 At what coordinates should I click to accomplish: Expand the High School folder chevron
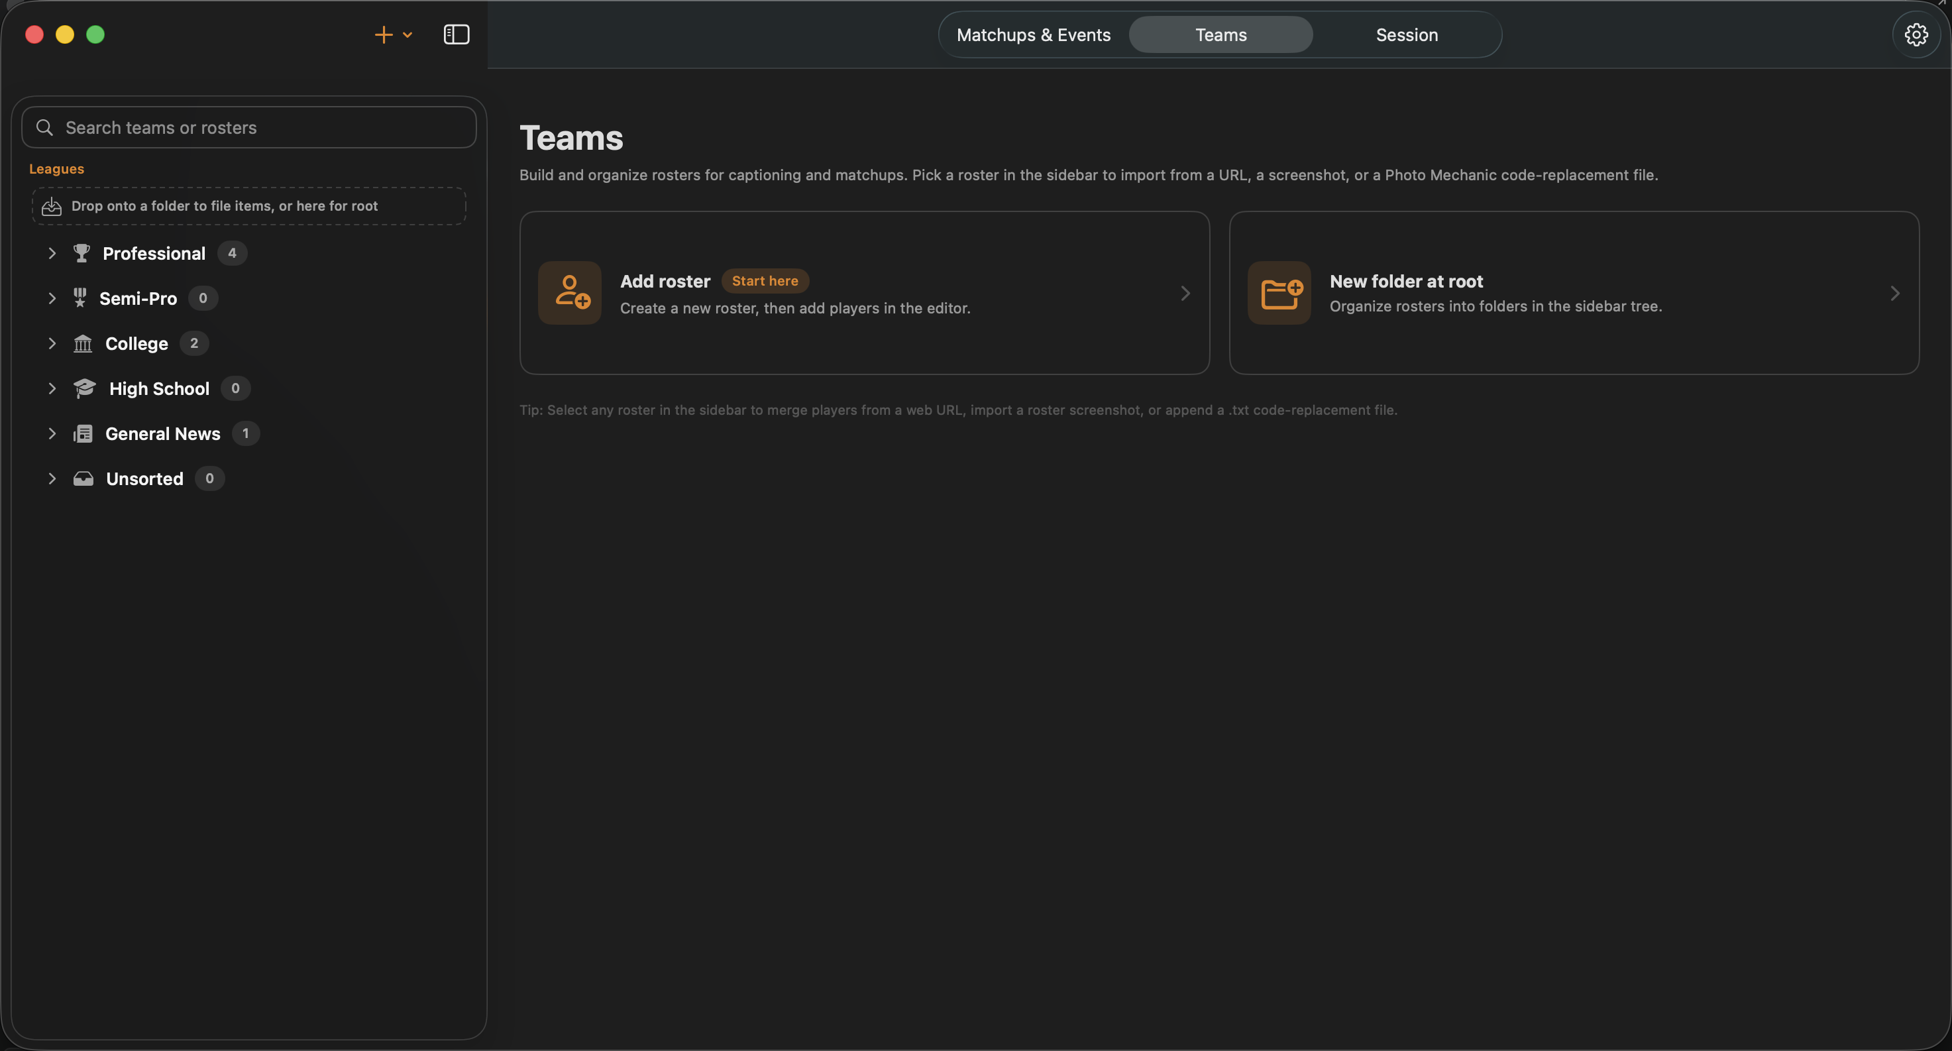(x=52, y=388)
